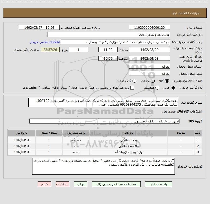Click the اطلاعات کالاهای مورد نیاز heading
Image resolution: width=210 pixels, height=204 pixels.
182,111
